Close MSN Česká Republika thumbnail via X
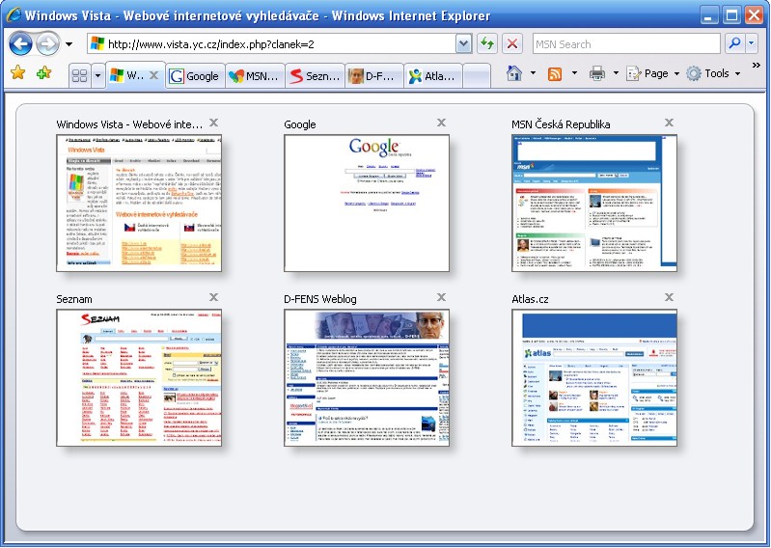 670,123
